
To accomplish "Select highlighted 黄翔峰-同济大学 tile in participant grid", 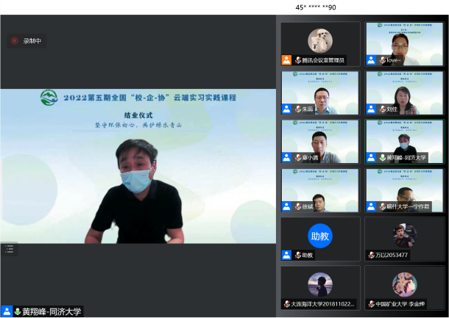I will tap(405, 140).
